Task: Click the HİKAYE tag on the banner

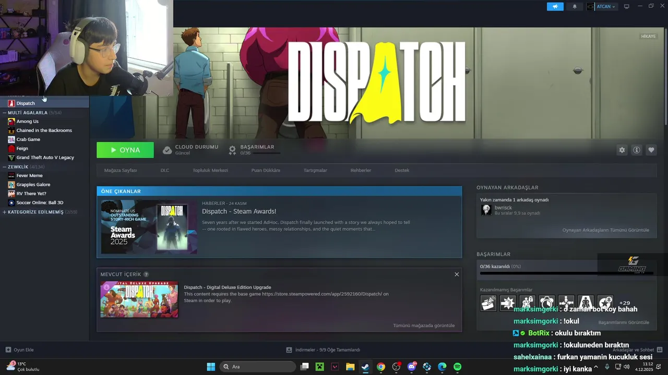Action: [648, 36]
